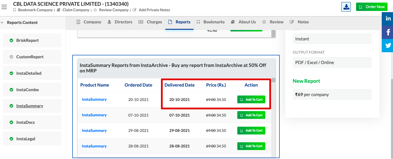Click the OUTPUT FORMAT label

click(x=309, y=52)
